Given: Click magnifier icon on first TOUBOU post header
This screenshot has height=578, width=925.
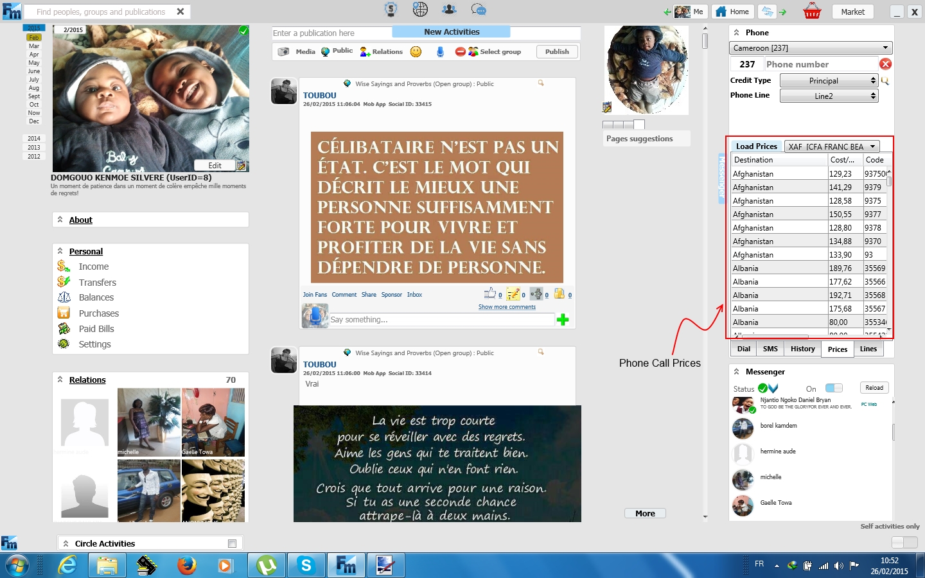Looking at the screenshot, I should click(x=541, y=83).
